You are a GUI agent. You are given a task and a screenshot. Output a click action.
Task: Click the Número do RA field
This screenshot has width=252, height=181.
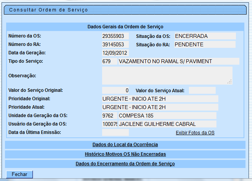coord(115,44)
